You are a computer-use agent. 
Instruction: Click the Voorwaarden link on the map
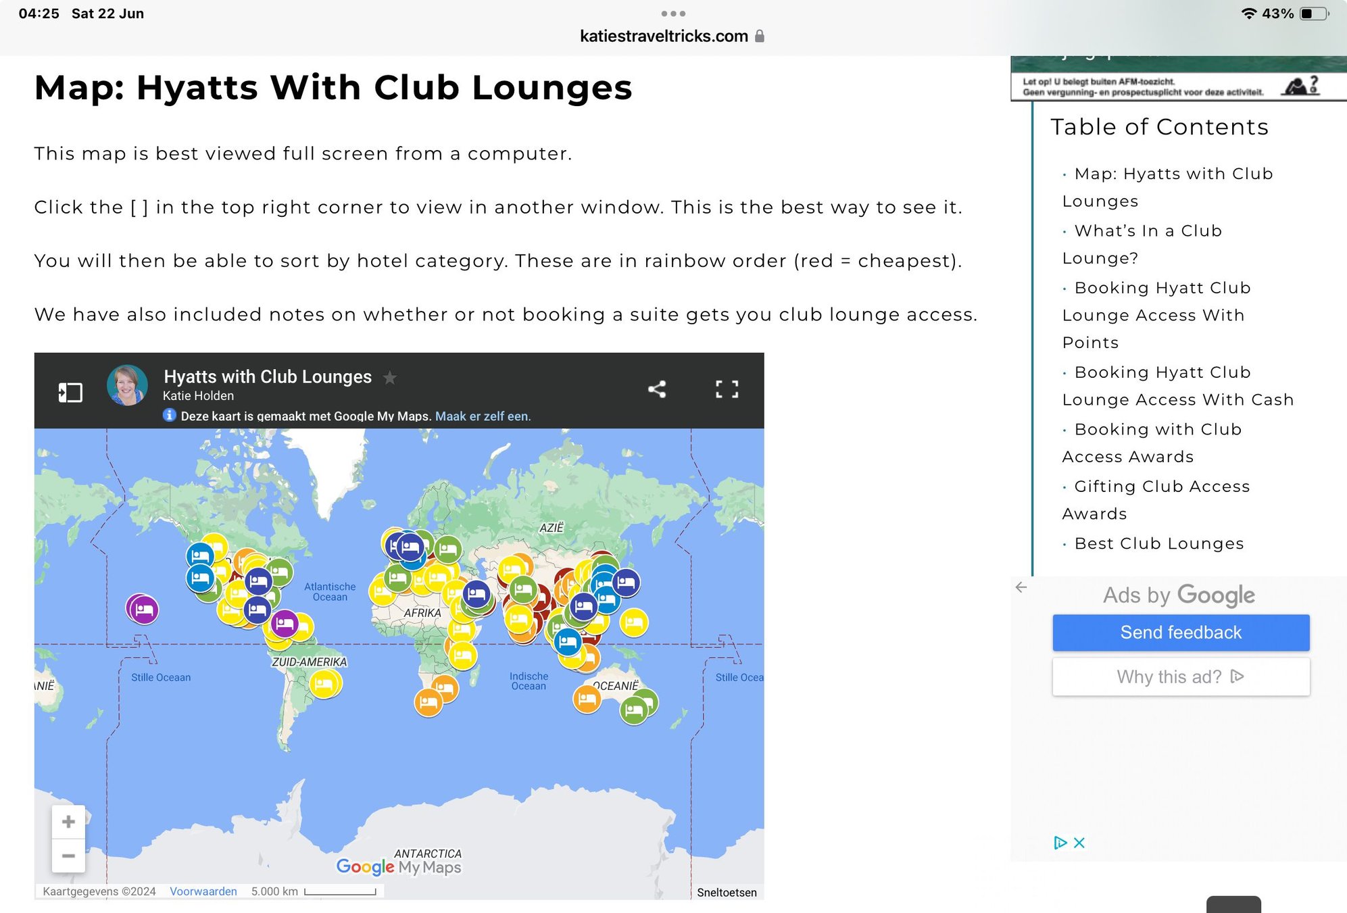[x=203, y=891]
